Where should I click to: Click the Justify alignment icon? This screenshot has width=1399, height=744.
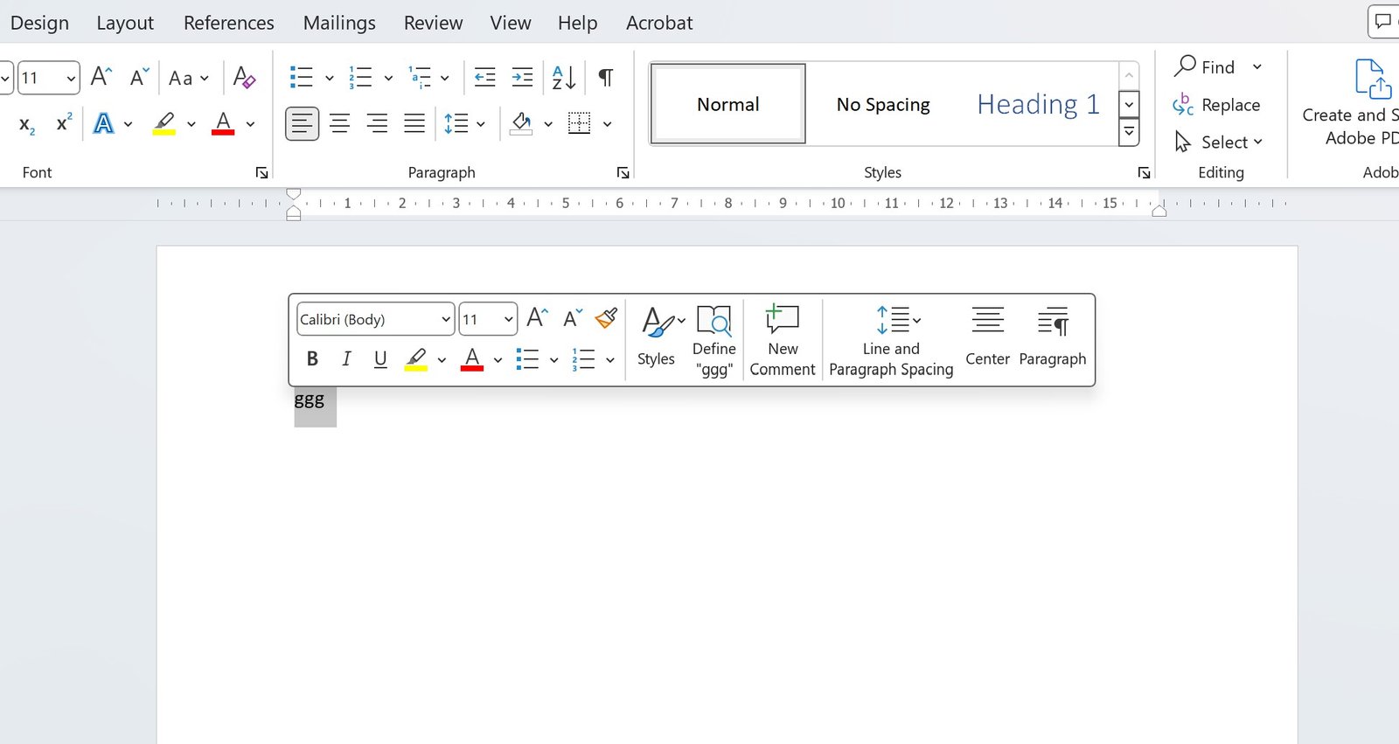click(x=414, y=123)
